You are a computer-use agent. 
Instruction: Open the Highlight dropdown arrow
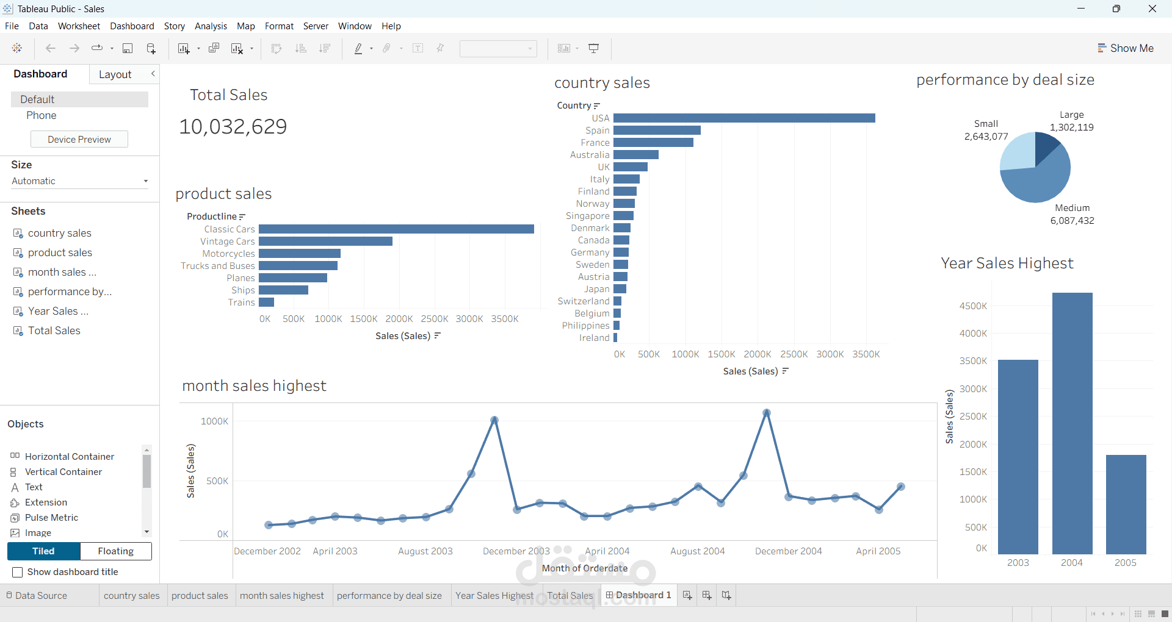click(x=371, y=49)
